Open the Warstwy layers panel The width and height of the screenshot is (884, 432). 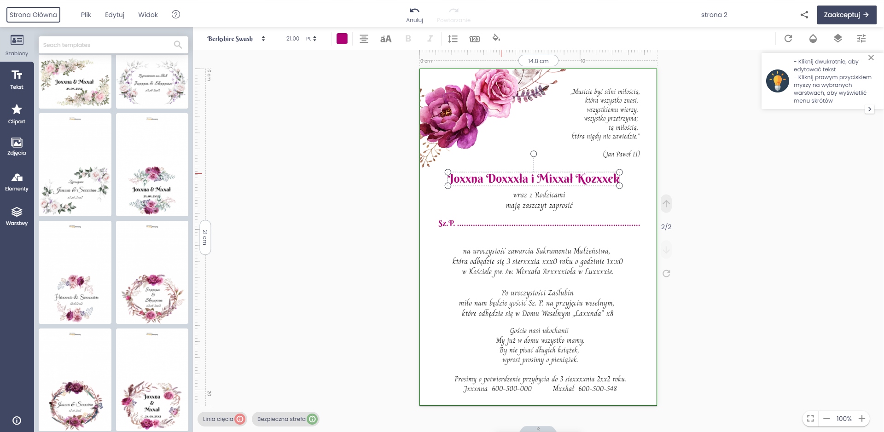click(17, 216)
